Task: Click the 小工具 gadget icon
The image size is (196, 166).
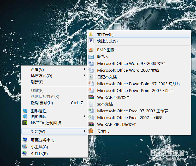Action: (25, 147)
